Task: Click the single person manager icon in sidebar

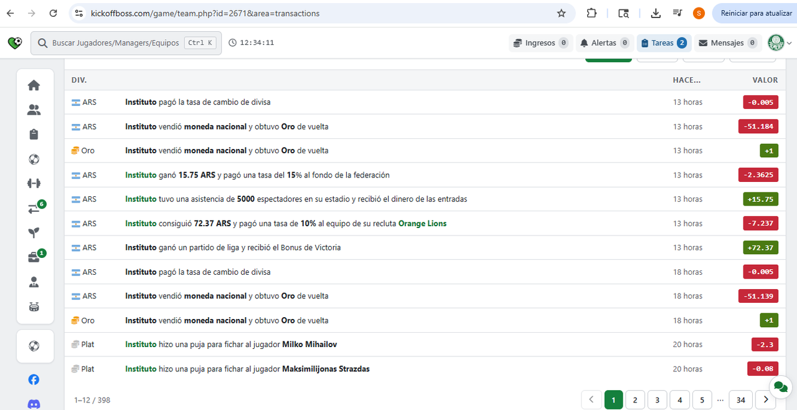Action: tap(34, 282)
